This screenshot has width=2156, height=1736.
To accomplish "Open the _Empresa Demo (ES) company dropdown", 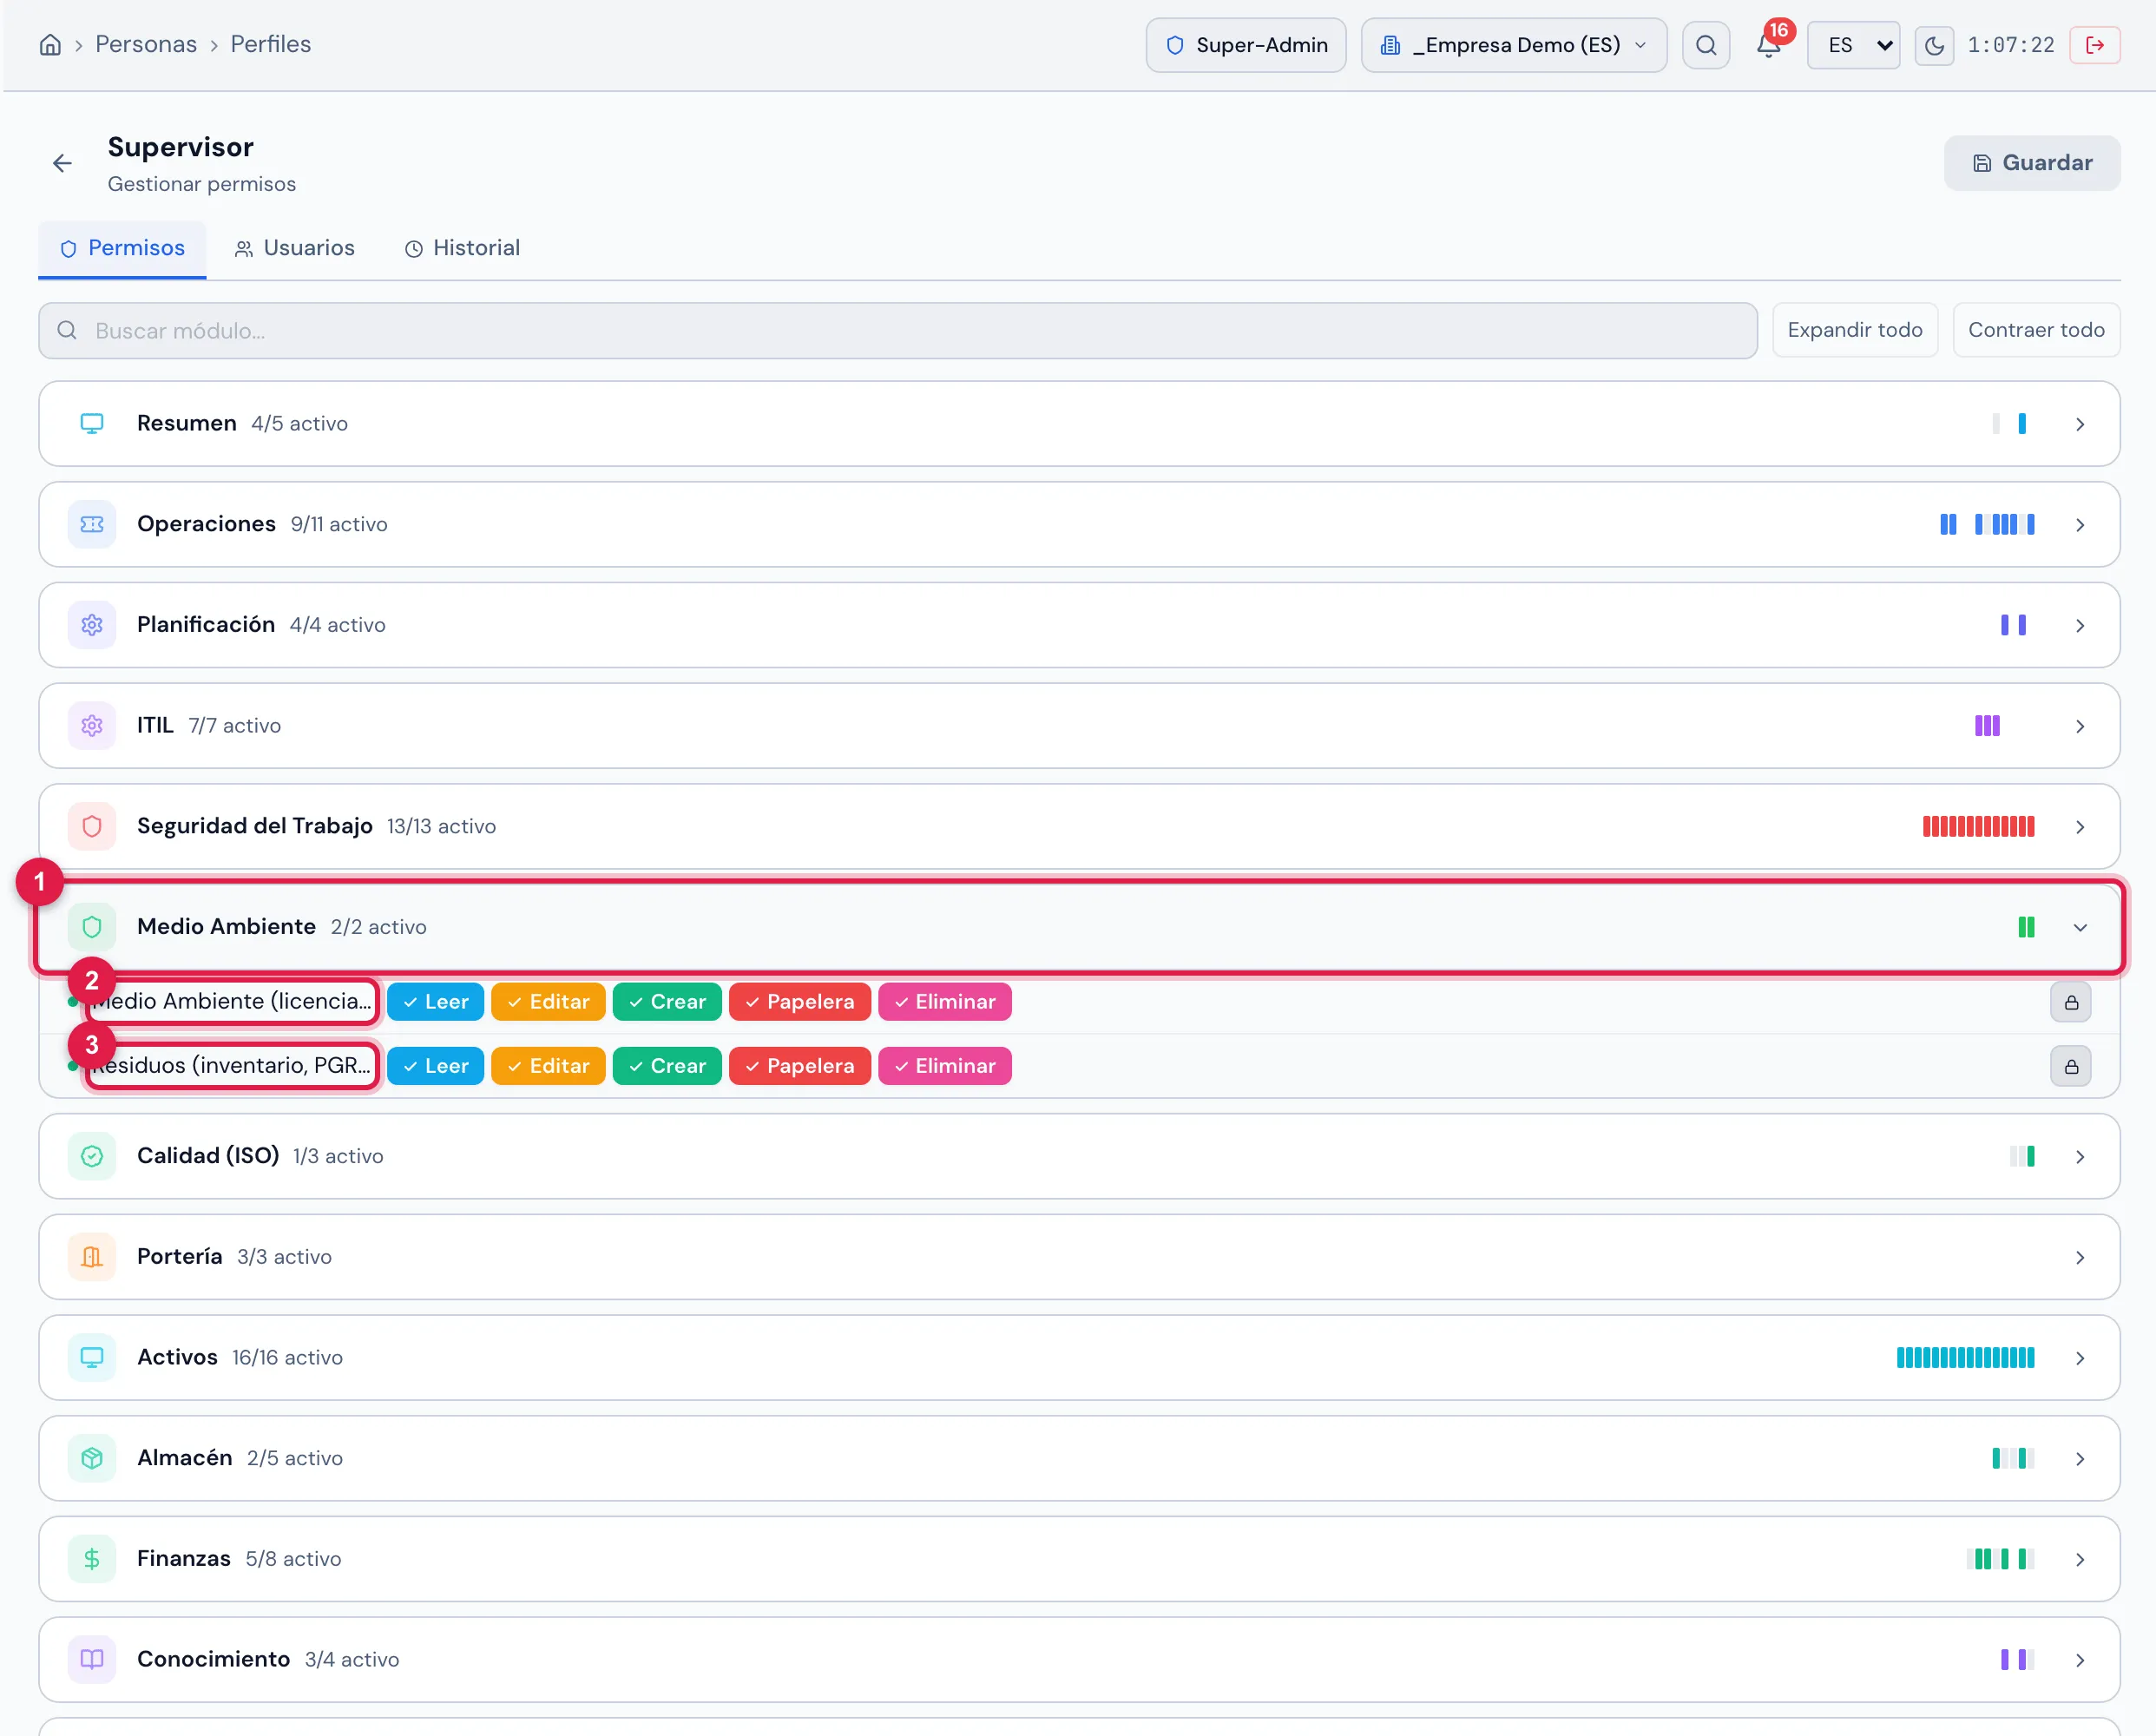I will coord(1514,45).
